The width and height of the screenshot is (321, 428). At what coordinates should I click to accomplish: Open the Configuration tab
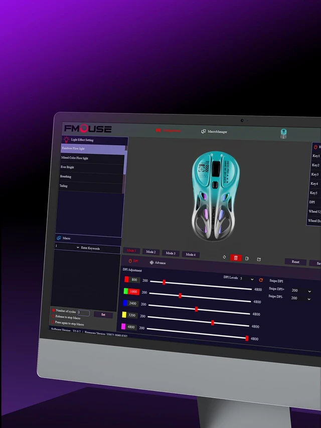tap(168, 130)
